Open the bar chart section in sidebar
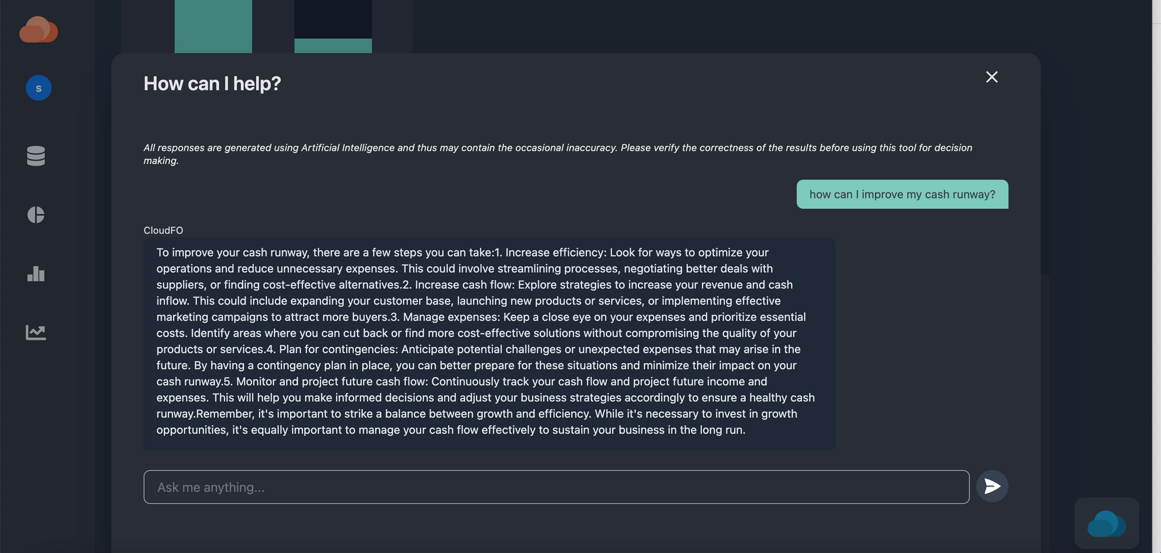The width and height of the screenshot is (1161, 553). tap(35, 274)
